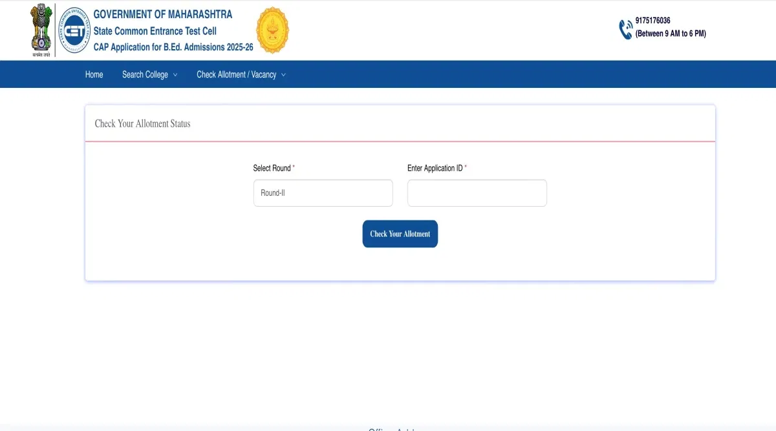Click the Government of Maharashtra heading text
This screenshot has height=431, width=776.
click(x=163, y=14)
